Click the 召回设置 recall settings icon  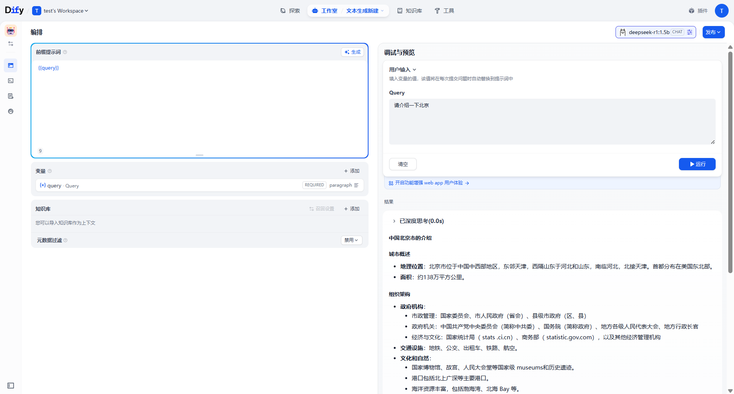[x=322, y=209]
